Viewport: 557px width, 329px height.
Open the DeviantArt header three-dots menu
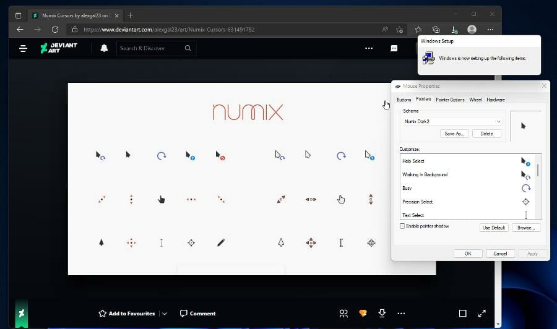pos(369,48)
